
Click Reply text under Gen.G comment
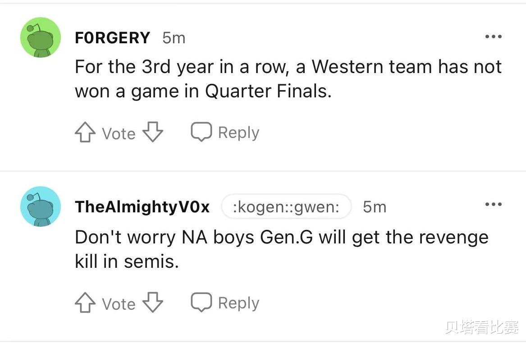(x=238, y=303)
